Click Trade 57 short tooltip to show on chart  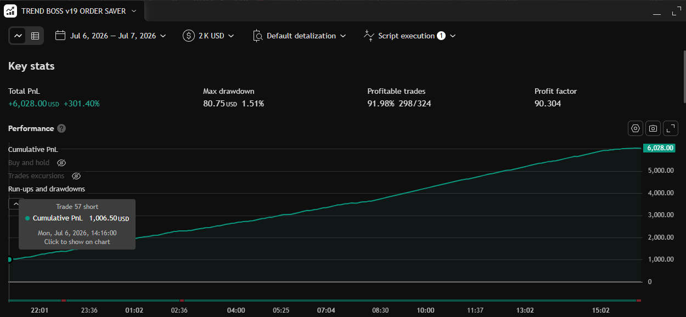(x=77, y=224)
